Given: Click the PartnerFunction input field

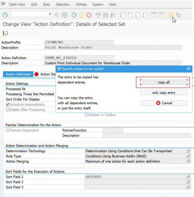Looking at the screenshot, I should pyautogui.click(x=113, y=130).
